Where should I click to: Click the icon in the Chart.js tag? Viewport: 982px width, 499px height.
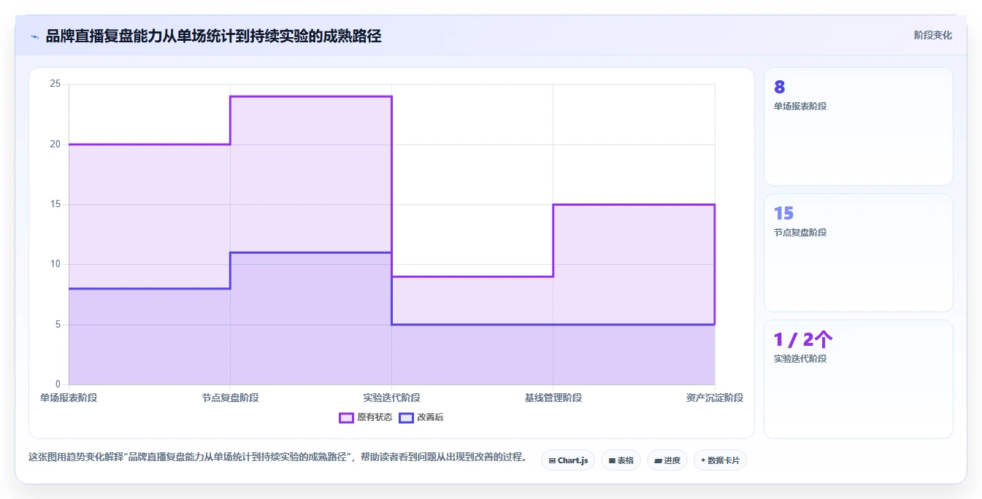tap(552, 460)
